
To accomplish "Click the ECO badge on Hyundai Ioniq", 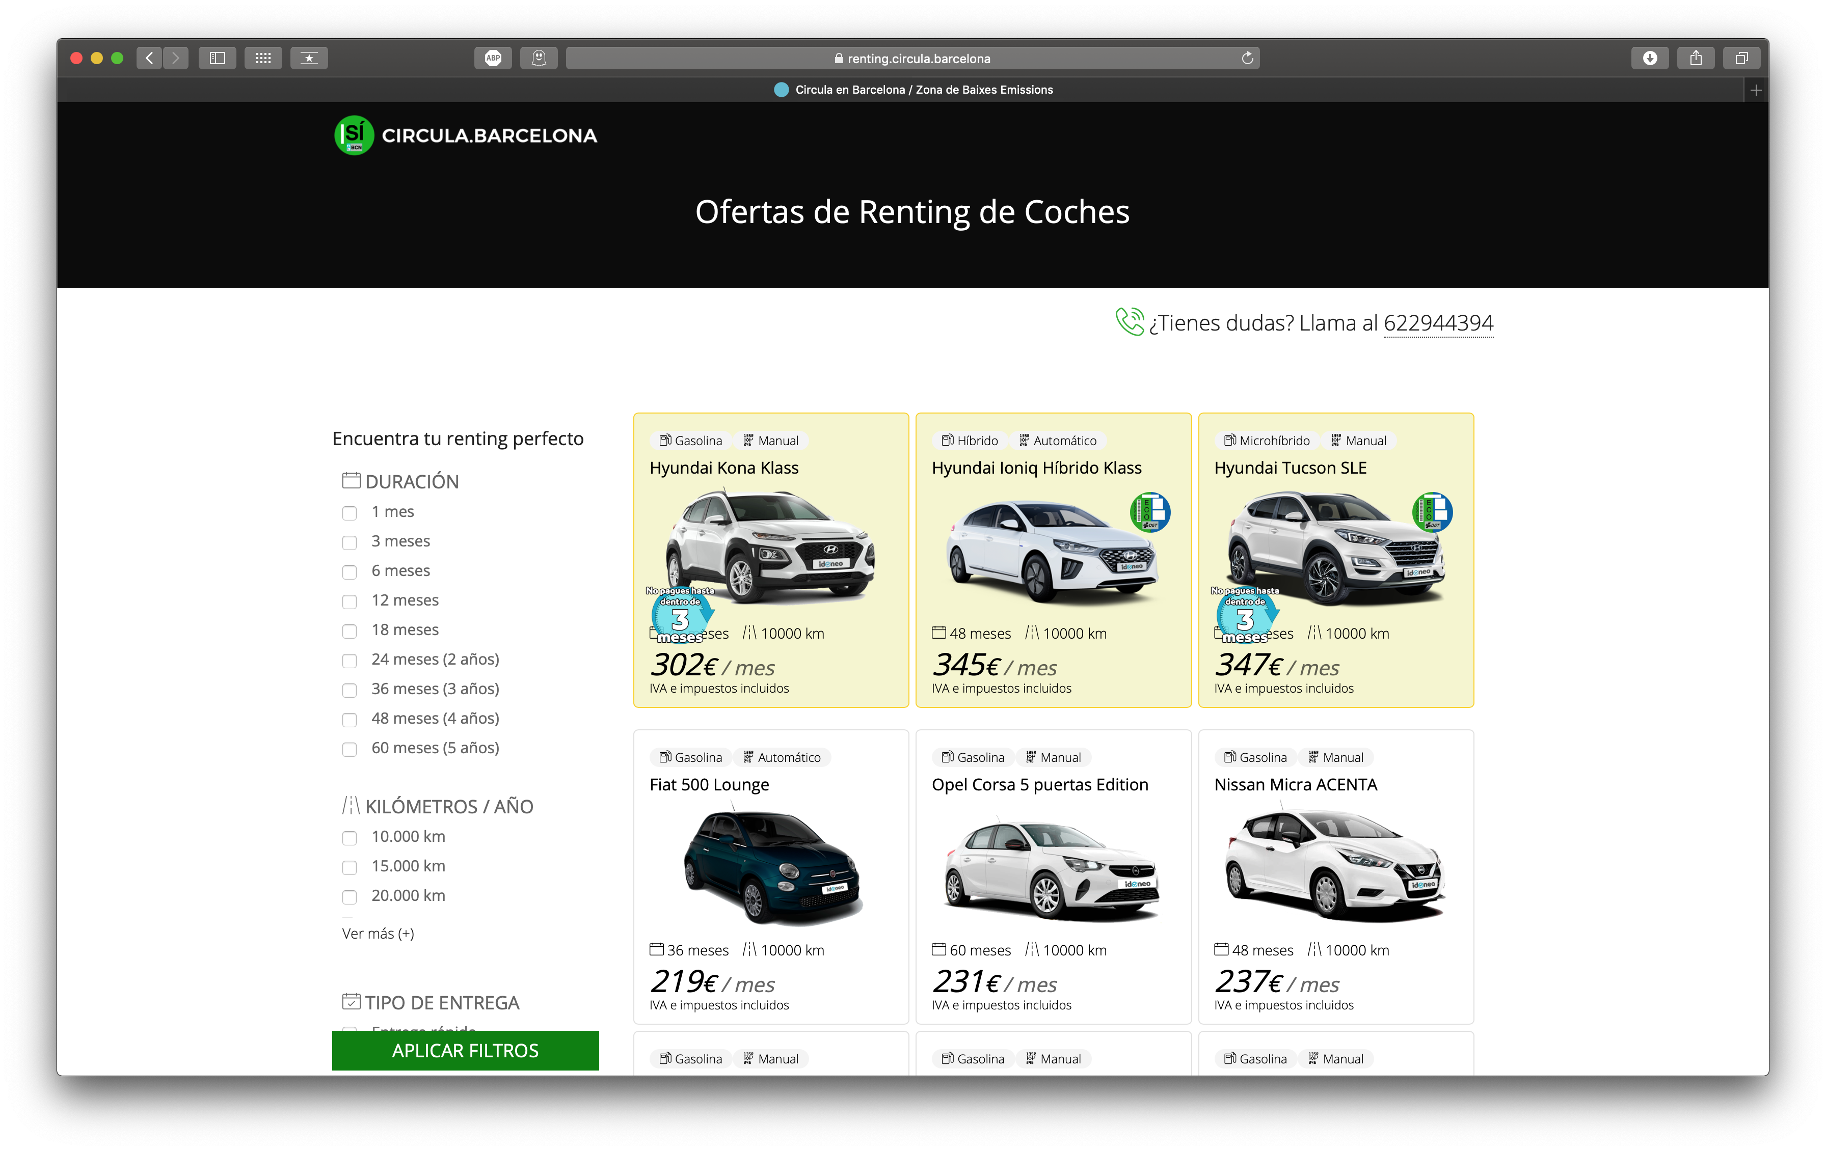I will pyautogui.click(x=1150, y=512).
